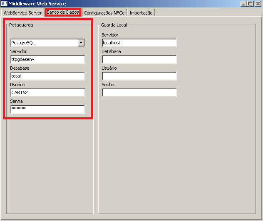Go to the Importação tab

(x=141, y=13)
